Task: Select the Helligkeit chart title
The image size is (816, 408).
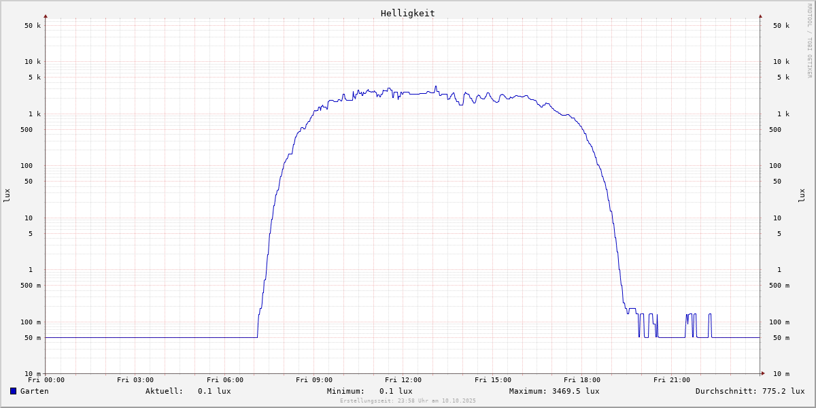Action: point(407,13)
